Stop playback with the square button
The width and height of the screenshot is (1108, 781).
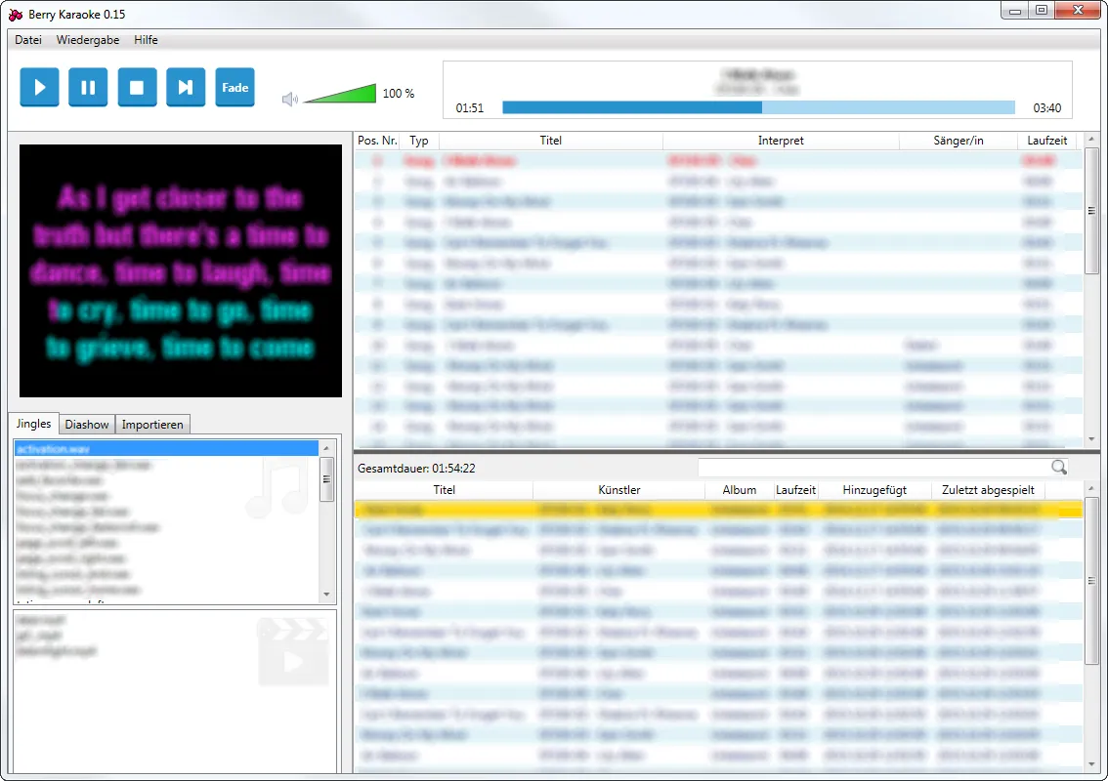tap(137, 88)
